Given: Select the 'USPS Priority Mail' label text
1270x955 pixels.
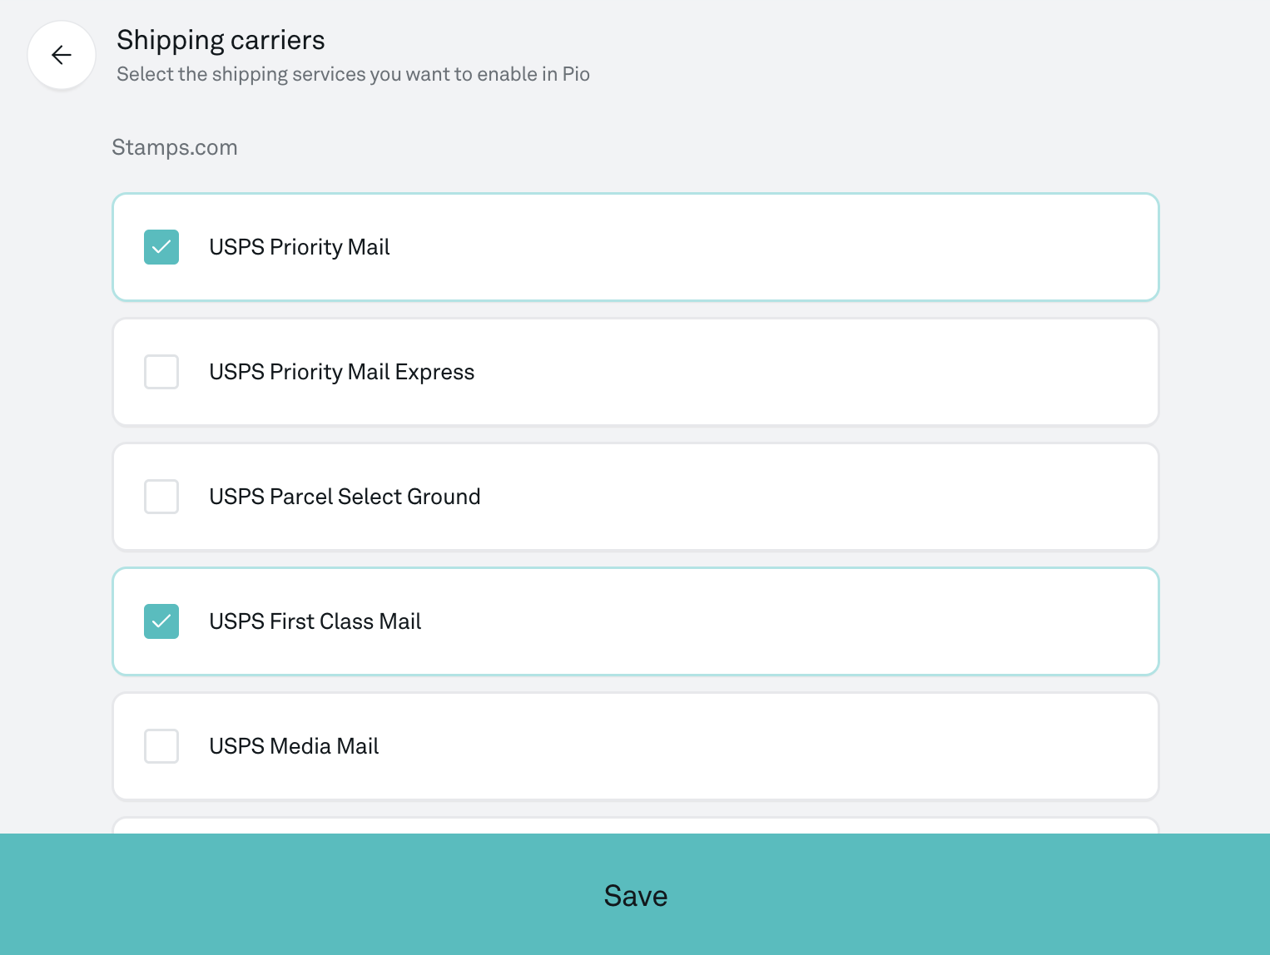Looking at the screenshot, I should click(300, 247).
